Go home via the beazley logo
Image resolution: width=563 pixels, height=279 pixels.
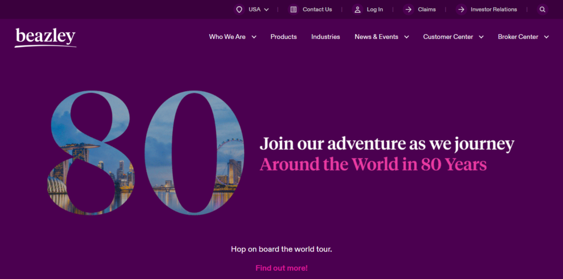[x=46, y=37]
